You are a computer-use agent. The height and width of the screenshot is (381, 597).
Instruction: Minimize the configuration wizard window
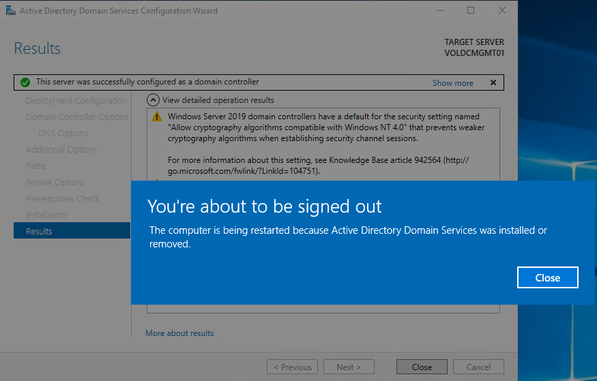439,11
